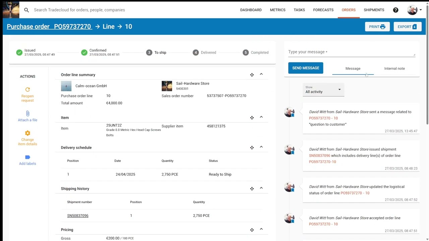The image size is (429, 241).
Task: Click Calm-ocean GmbH company thumbnail
Action: click(x=66, y=86)
